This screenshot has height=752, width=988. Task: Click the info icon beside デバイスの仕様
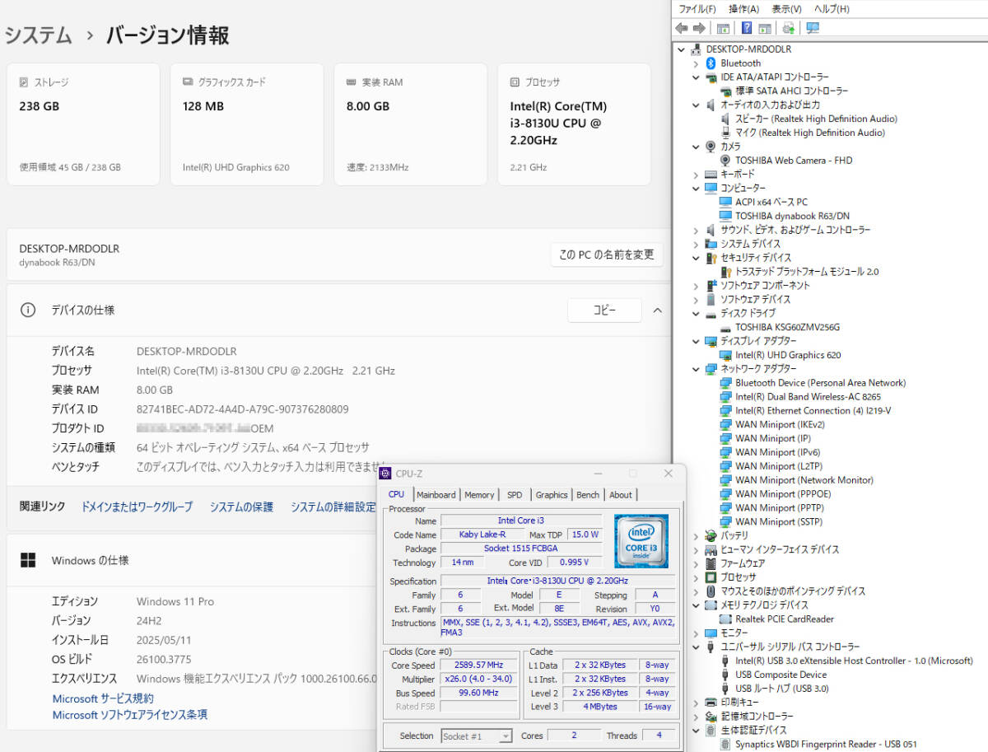(x=28, y=311)
